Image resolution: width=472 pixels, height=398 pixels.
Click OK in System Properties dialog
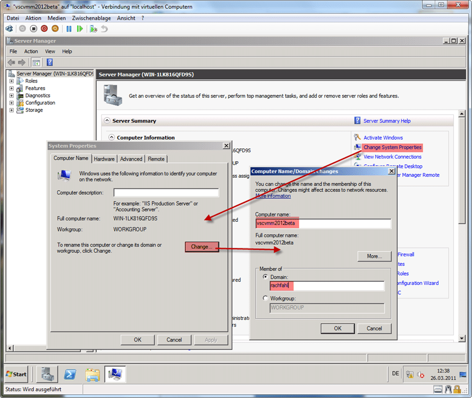click(x=138, y=340)
